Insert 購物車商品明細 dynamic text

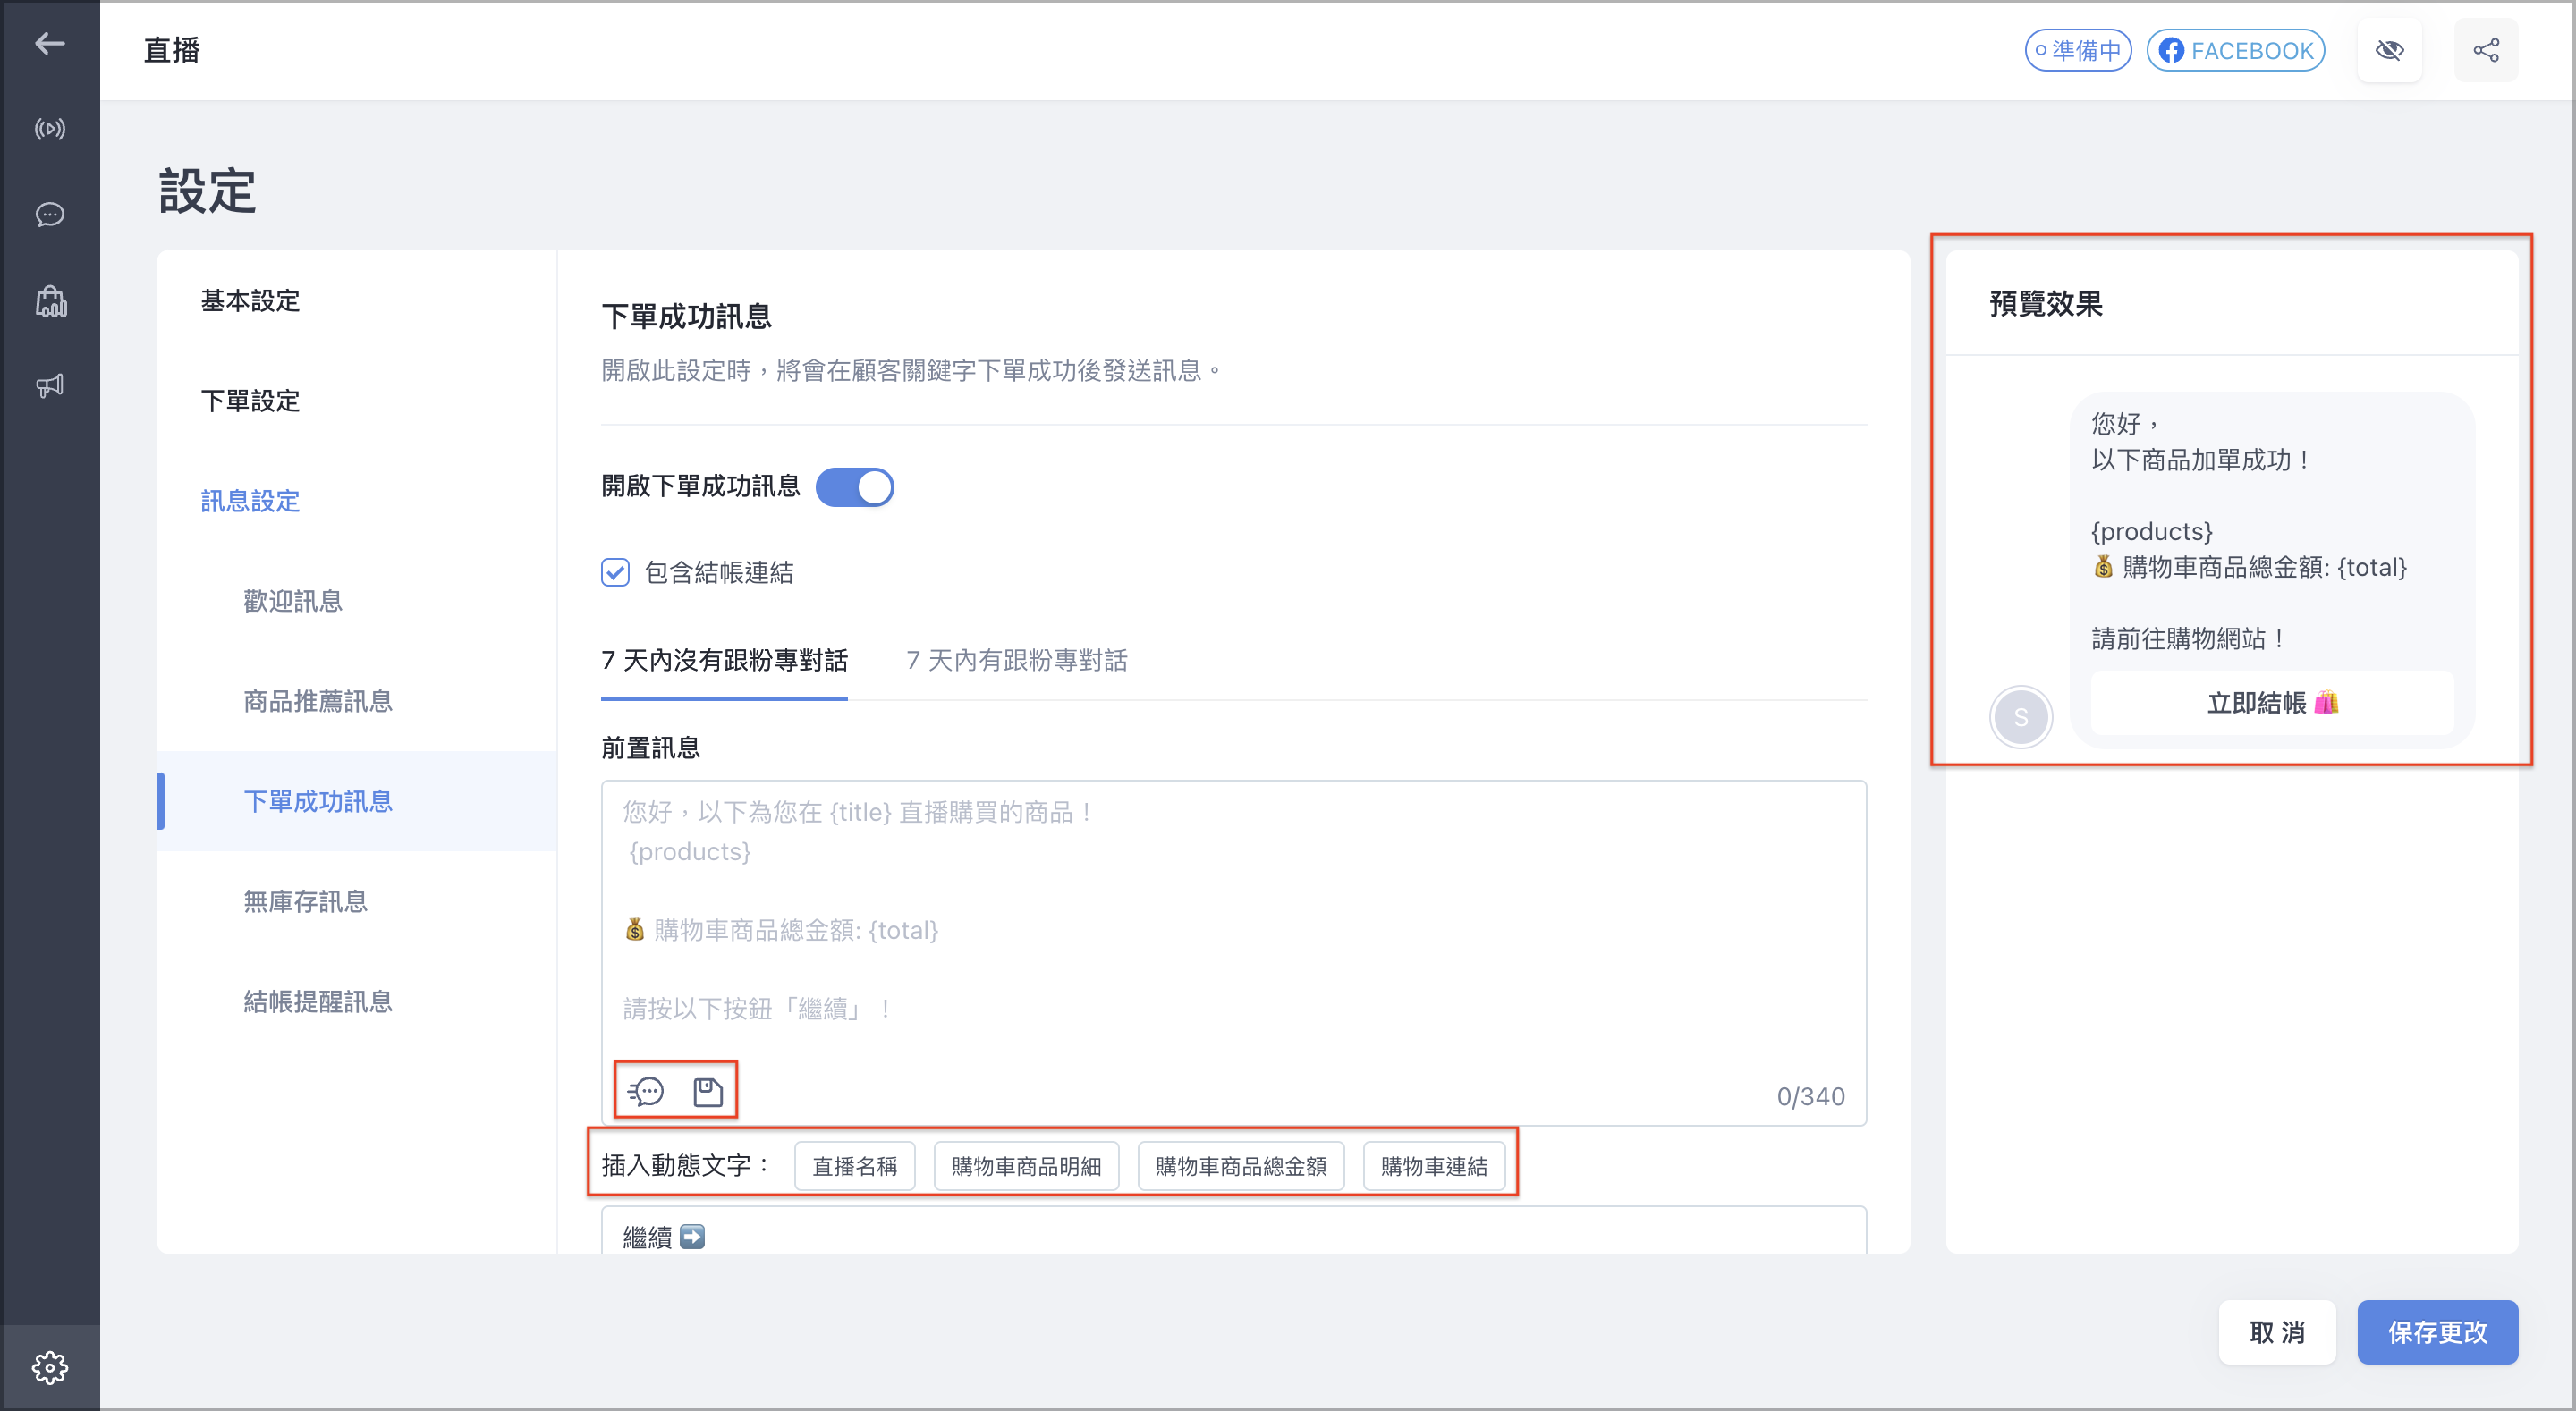(1026, 1166)
